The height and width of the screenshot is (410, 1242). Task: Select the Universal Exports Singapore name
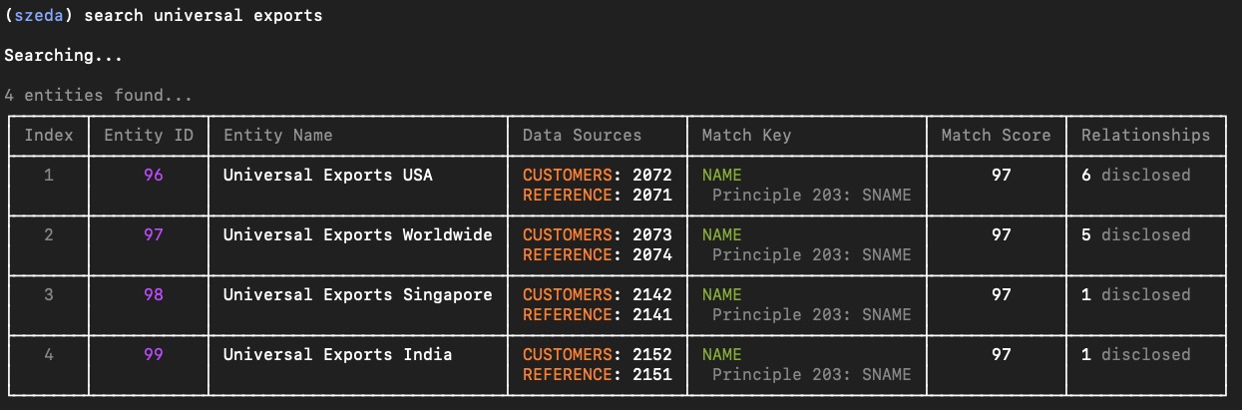tap(357, 294)
